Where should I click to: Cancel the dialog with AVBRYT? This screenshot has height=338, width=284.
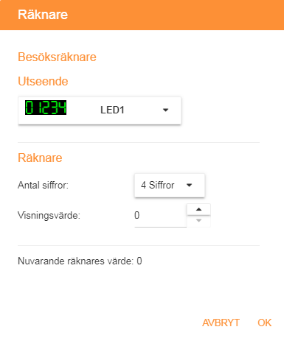[221, 323]
